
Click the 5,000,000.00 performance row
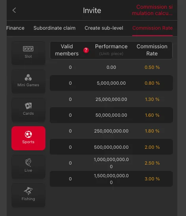tap(111, 83)
